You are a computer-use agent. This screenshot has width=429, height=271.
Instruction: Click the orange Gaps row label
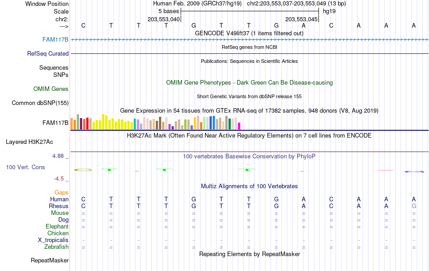tap(61, 193)
